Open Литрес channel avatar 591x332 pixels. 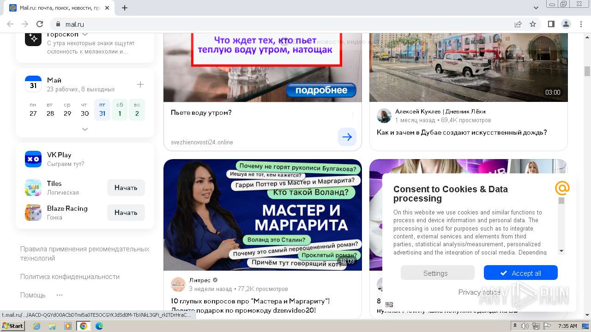click(x=178, y=285)
